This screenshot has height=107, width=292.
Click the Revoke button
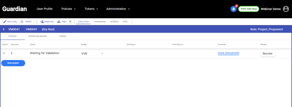pos(267,53)
